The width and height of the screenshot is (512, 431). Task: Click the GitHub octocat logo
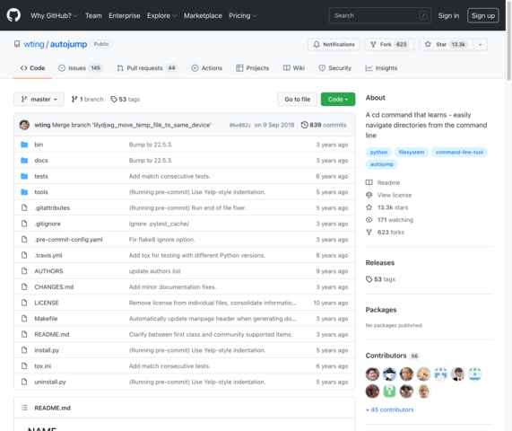coord(13,15)
